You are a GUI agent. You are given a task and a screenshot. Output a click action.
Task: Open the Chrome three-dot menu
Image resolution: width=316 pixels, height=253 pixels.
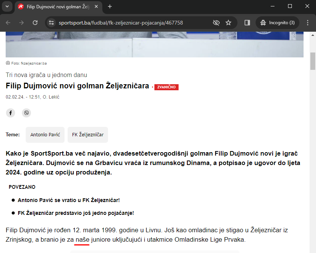click(x=308, y=23)
